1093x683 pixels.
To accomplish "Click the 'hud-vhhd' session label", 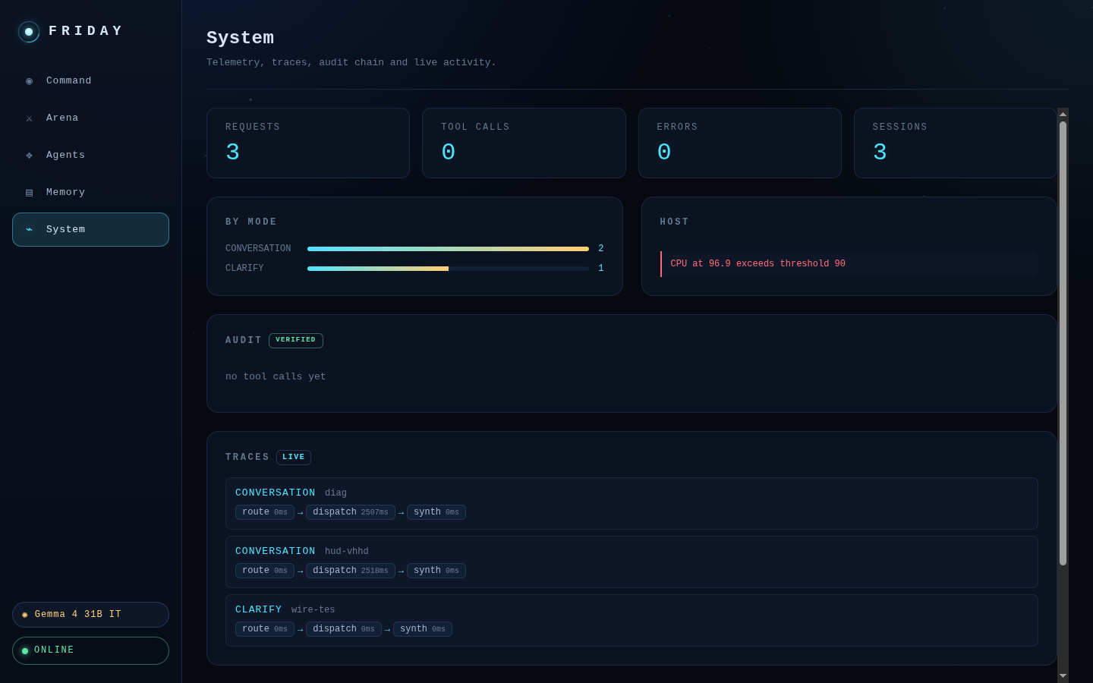I will (347, 552).
